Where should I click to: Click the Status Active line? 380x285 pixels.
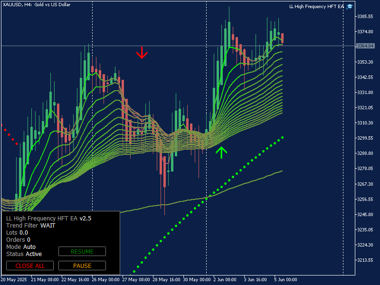click(24, 254)
